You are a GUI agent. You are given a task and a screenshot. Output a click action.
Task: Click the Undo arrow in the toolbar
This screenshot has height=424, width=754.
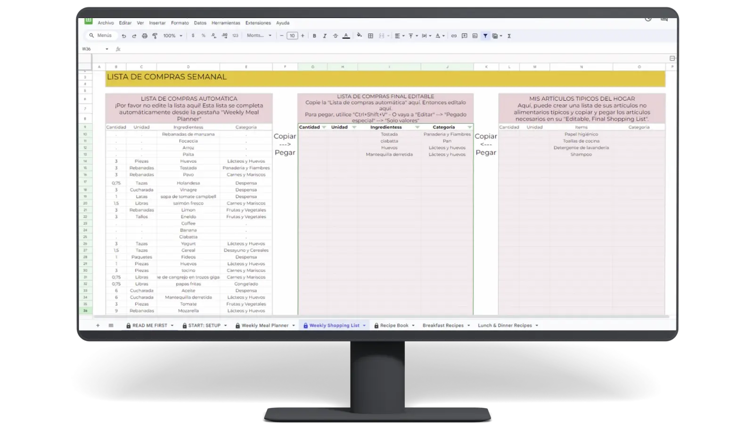124,36
